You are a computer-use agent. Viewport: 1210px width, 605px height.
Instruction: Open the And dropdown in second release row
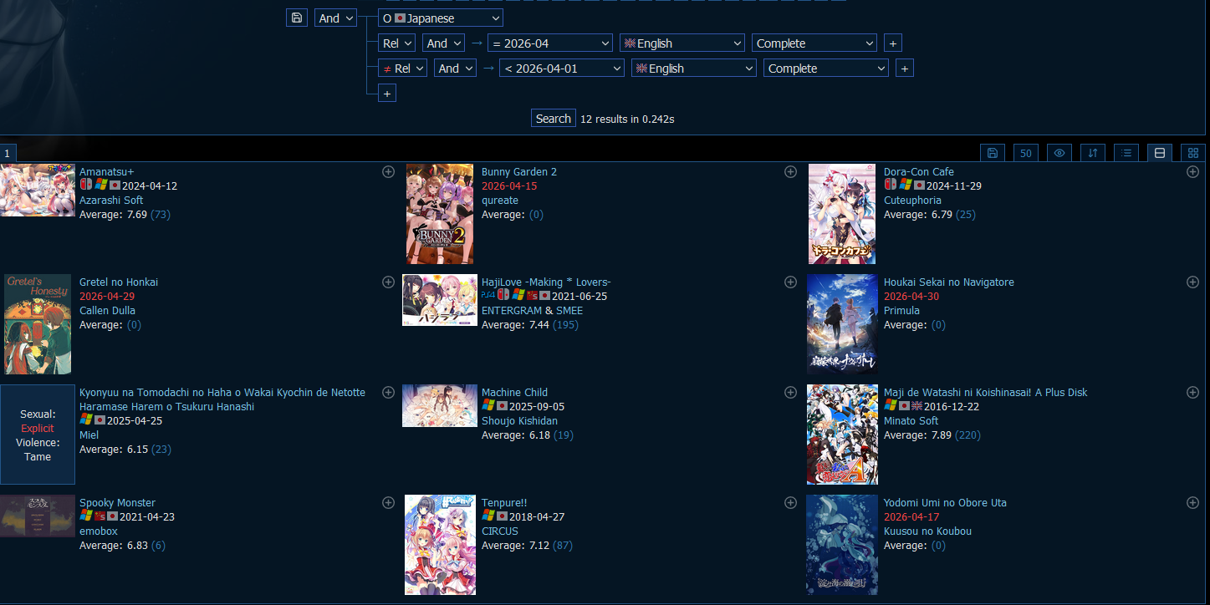point(455,68)
